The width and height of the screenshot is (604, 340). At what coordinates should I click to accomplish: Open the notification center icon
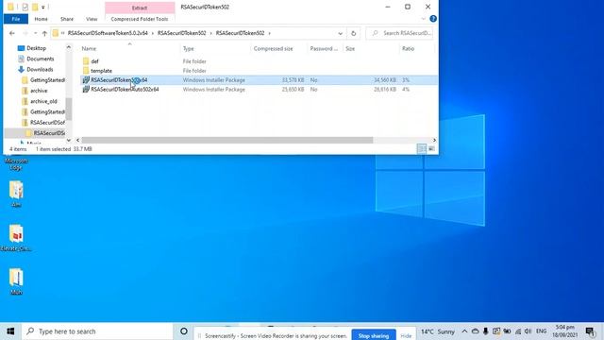tap(590, 331)
